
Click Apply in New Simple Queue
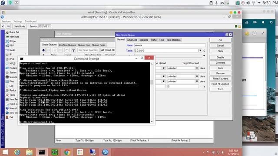pyautogui.click(x=220, y=51)
